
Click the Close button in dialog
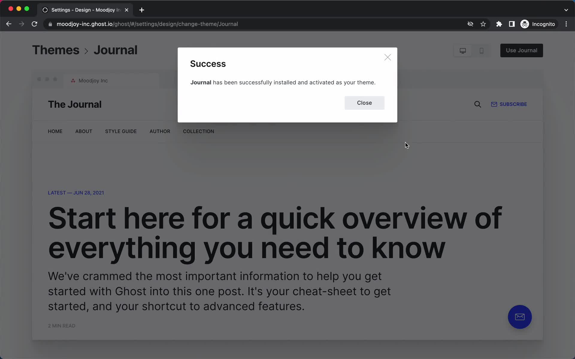pos(364,103)
